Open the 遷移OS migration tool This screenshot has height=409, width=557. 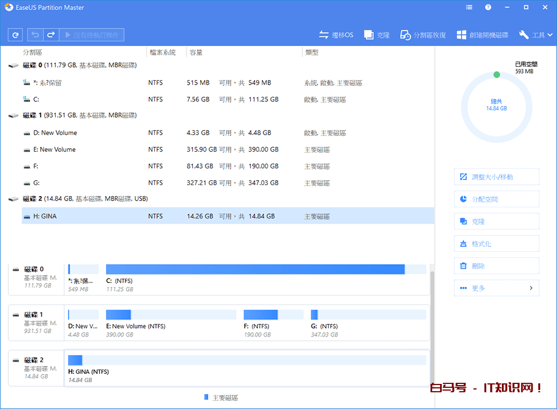pos(336,35)
